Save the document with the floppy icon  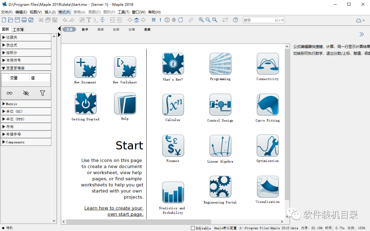coord(17,20)
